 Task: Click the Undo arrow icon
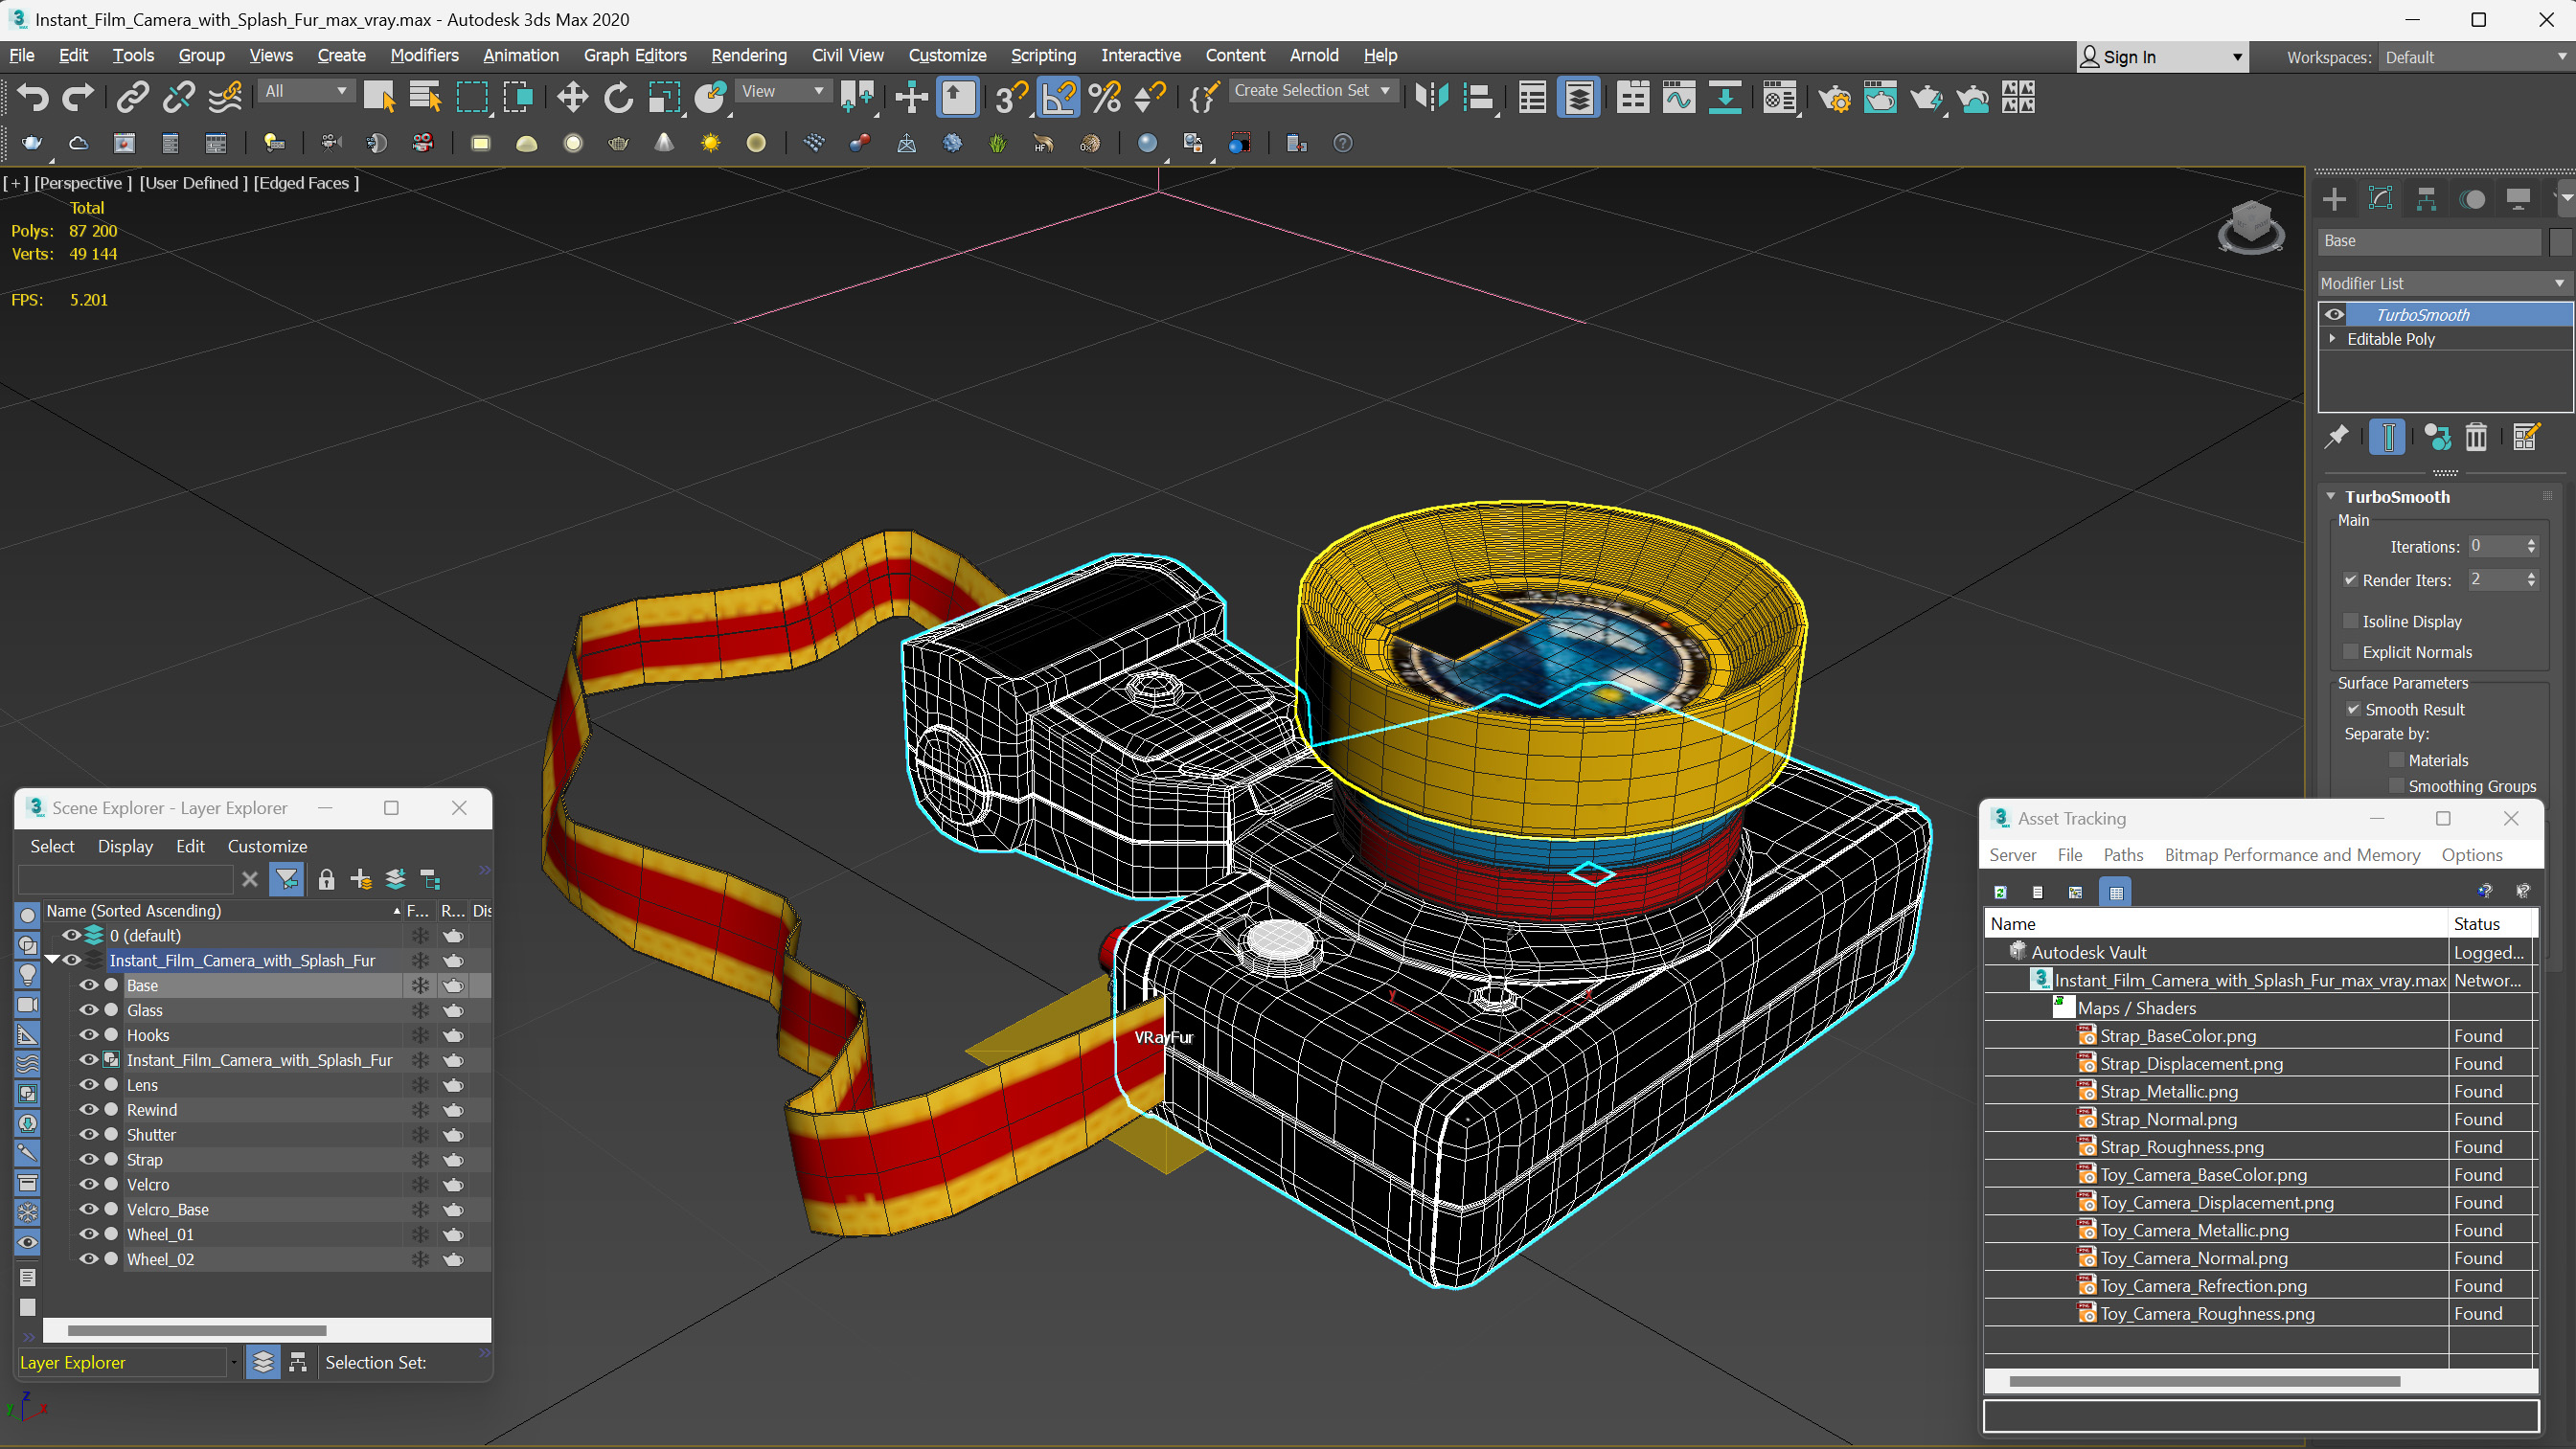click(33, 97)
